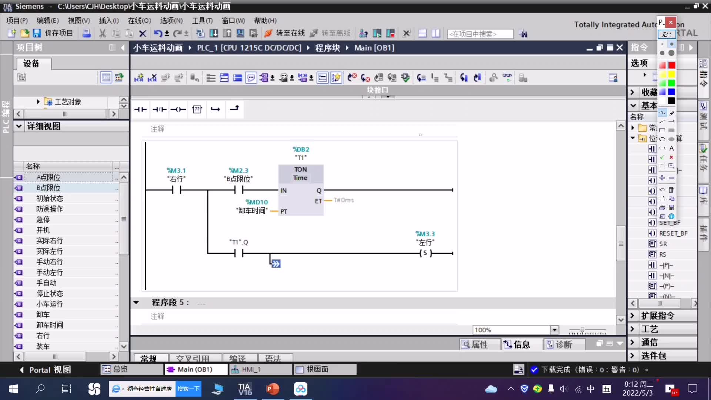Click the compile icon in main toolbar
The height and width of the screenshot is (400, 711).
coord(200,33)
